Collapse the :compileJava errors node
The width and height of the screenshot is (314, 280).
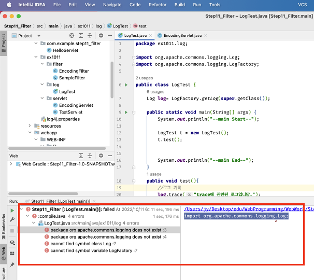point(27,216)
